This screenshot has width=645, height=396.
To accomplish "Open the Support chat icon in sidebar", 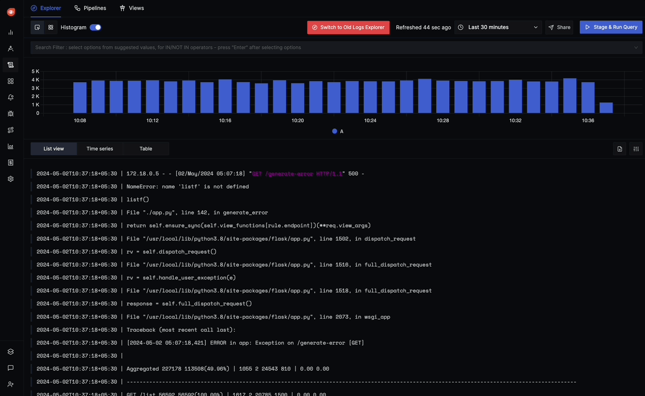I will [x=11, y=368].
